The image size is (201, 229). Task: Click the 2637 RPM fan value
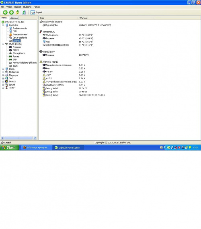(x=84, y=55)
